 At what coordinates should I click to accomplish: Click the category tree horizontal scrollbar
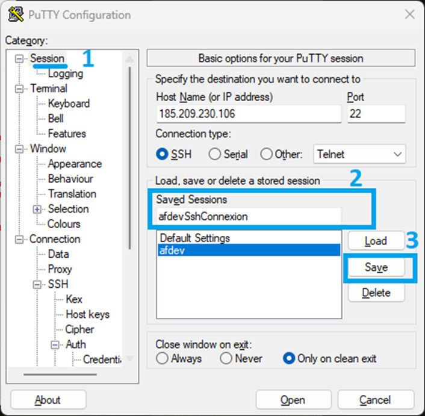[60, 374]
